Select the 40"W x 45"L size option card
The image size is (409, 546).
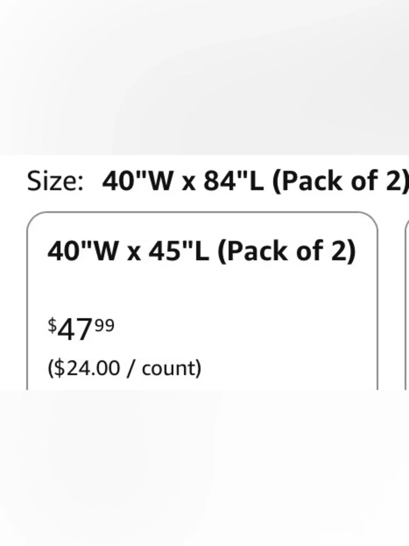tap(202, 301)
